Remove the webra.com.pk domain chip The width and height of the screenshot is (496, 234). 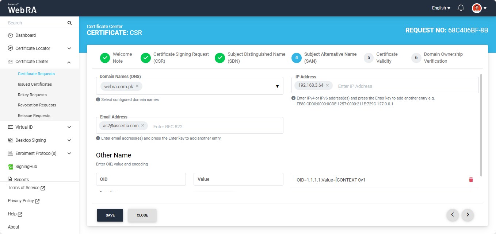(137, 86)
